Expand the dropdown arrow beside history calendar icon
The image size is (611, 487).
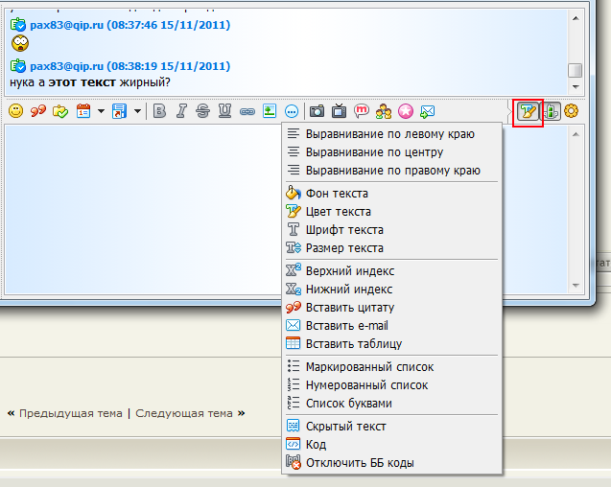pyautogui.click(x=101, y=111)
